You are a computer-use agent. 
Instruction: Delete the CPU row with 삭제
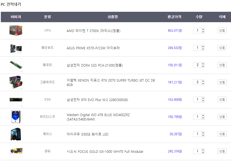point(222,30)
